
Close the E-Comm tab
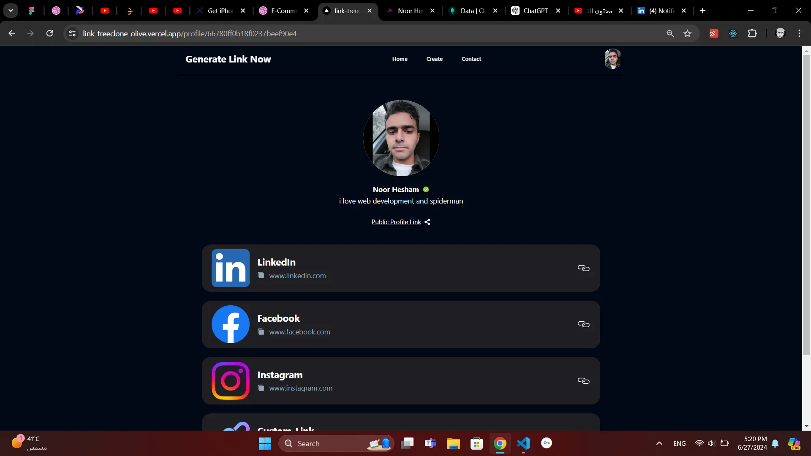tap(306, 11)
